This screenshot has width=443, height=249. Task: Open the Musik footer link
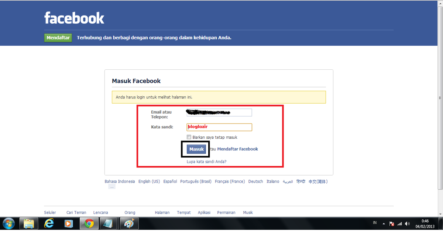click(248, 212)
